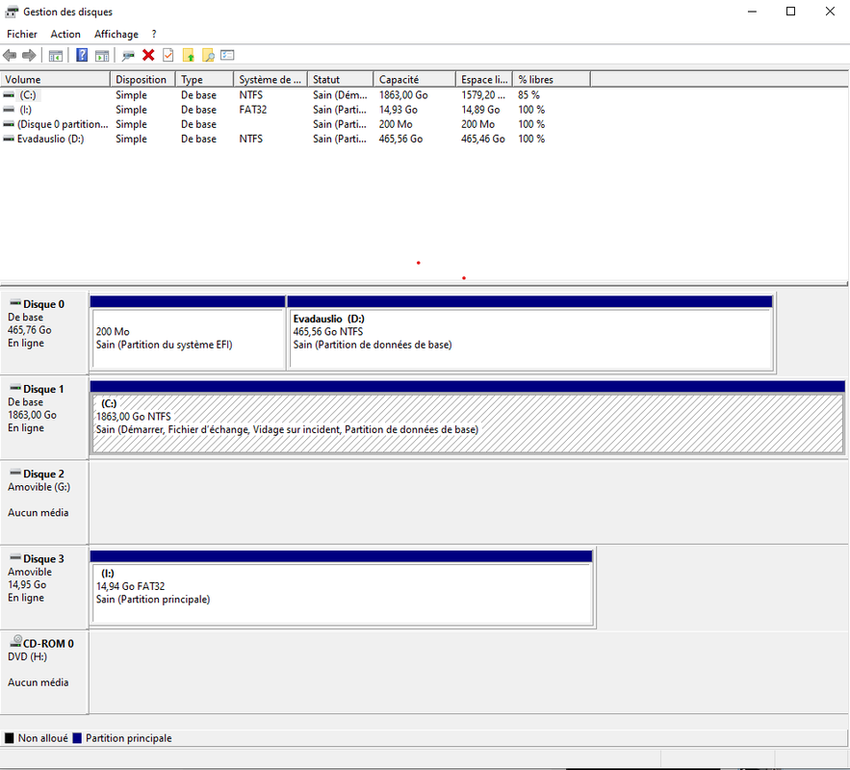
Task: Toggle the action pane toolbar icon
Action: [x=102, y=55]
